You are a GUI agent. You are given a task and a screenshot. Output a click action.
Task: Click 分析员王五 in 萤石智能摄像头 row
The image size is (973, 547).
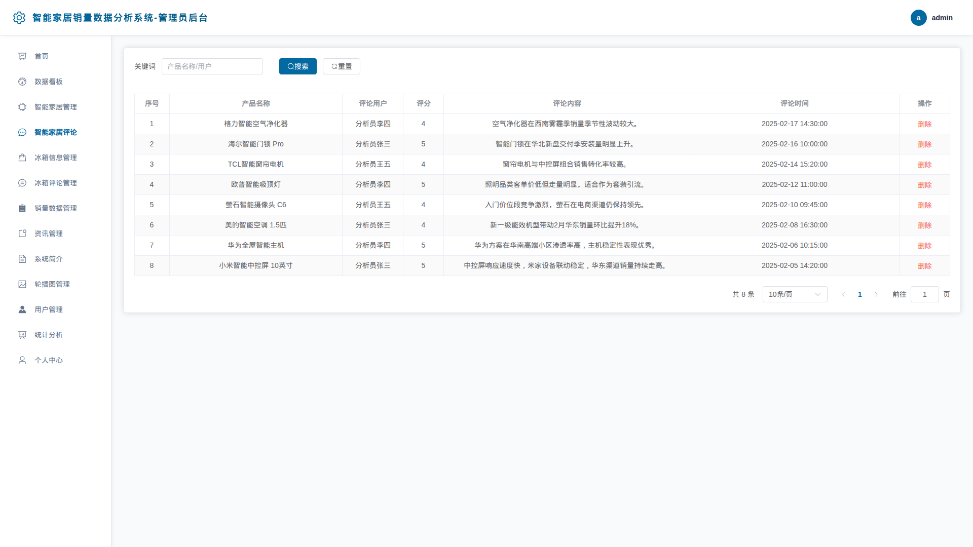(372, 205)
